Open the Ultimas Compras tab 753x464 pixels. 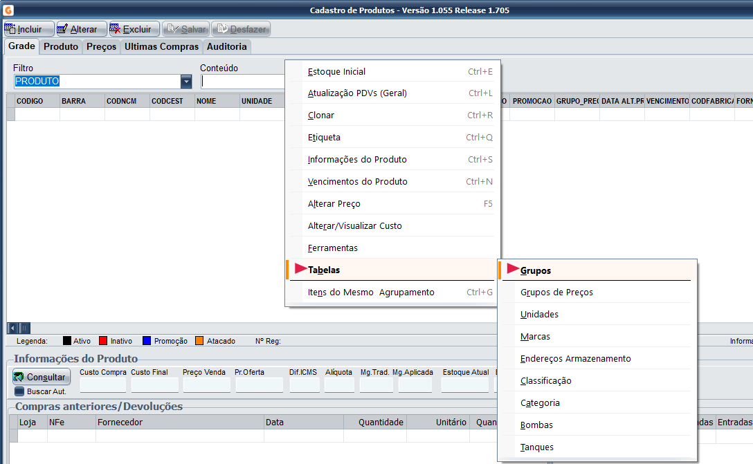[x=161, y=46]
